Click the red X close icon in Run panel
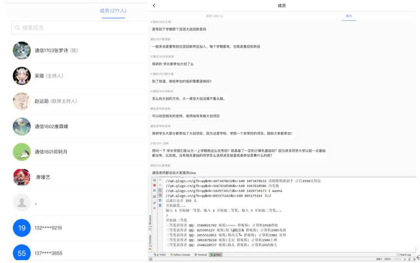Image resolution: width=420 pixels, height=263 pixels. [155, 208]
